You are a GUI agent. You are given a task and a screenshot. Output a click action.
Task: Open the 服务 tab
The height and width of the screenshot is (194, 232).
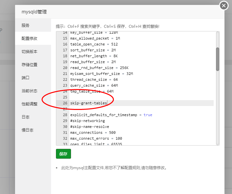click(x=33, y=25)
